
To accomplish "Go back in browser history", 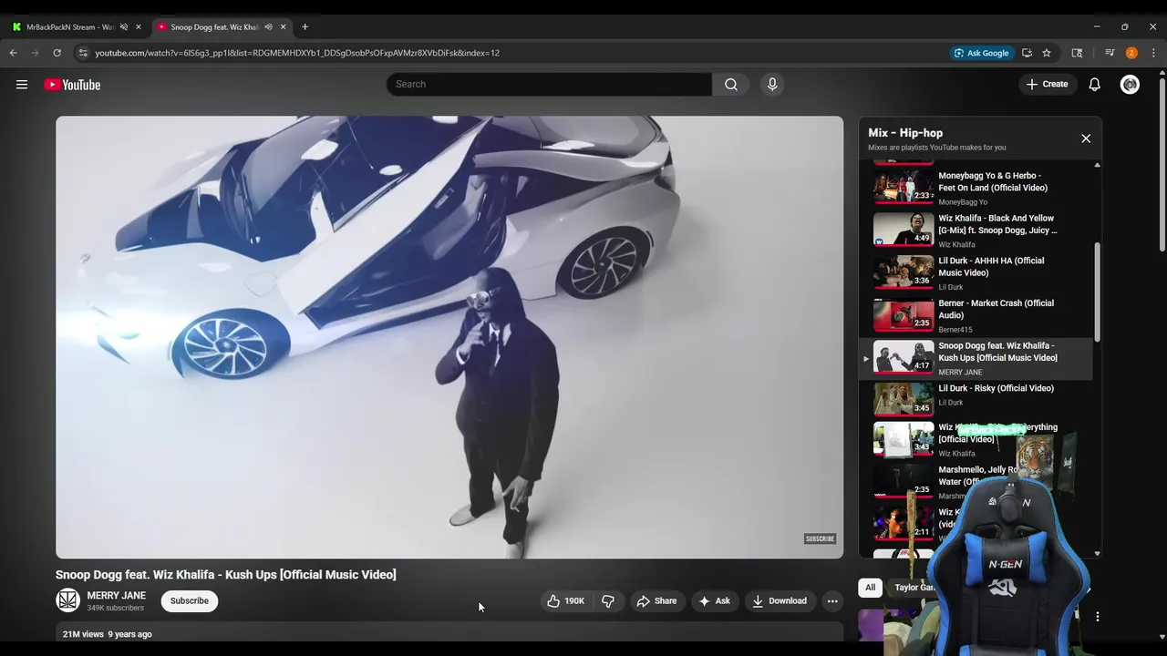I will (x=14, y=53).
